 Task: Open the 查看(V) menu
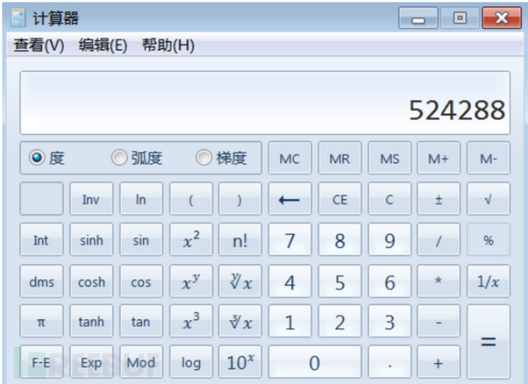click(x=39, y=46)
